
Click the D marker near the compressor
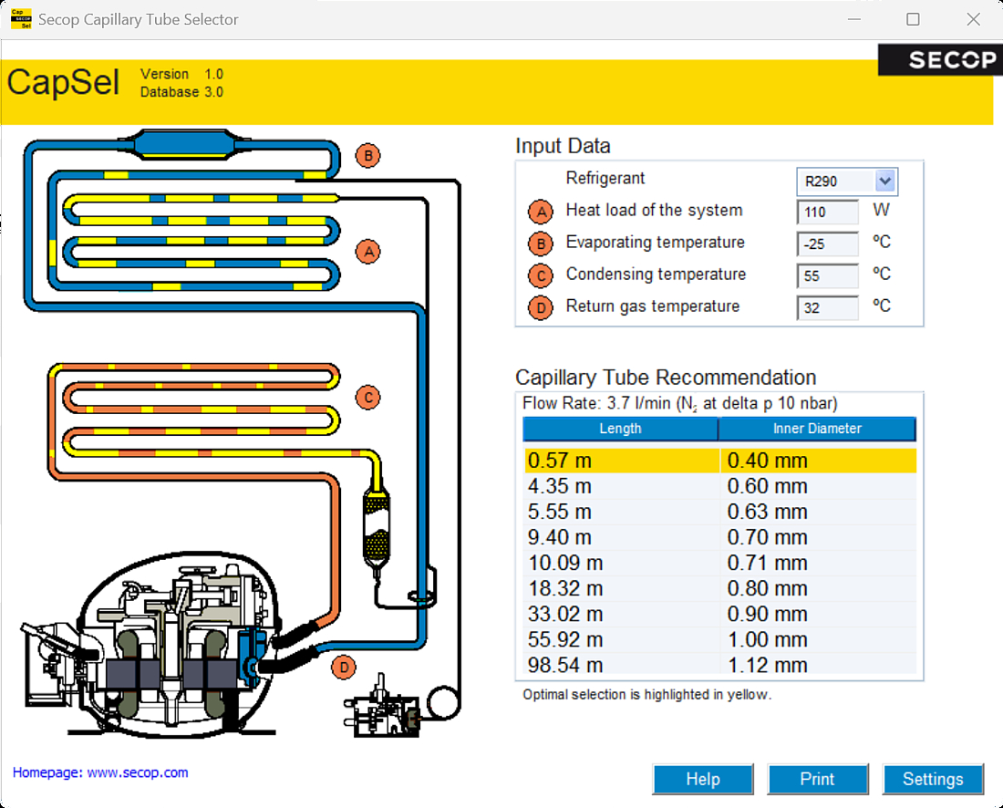click(344, 668)
